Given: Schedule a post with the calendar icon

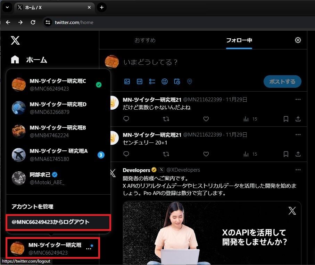Looking at the screenshot, I should tap(177, 81).
